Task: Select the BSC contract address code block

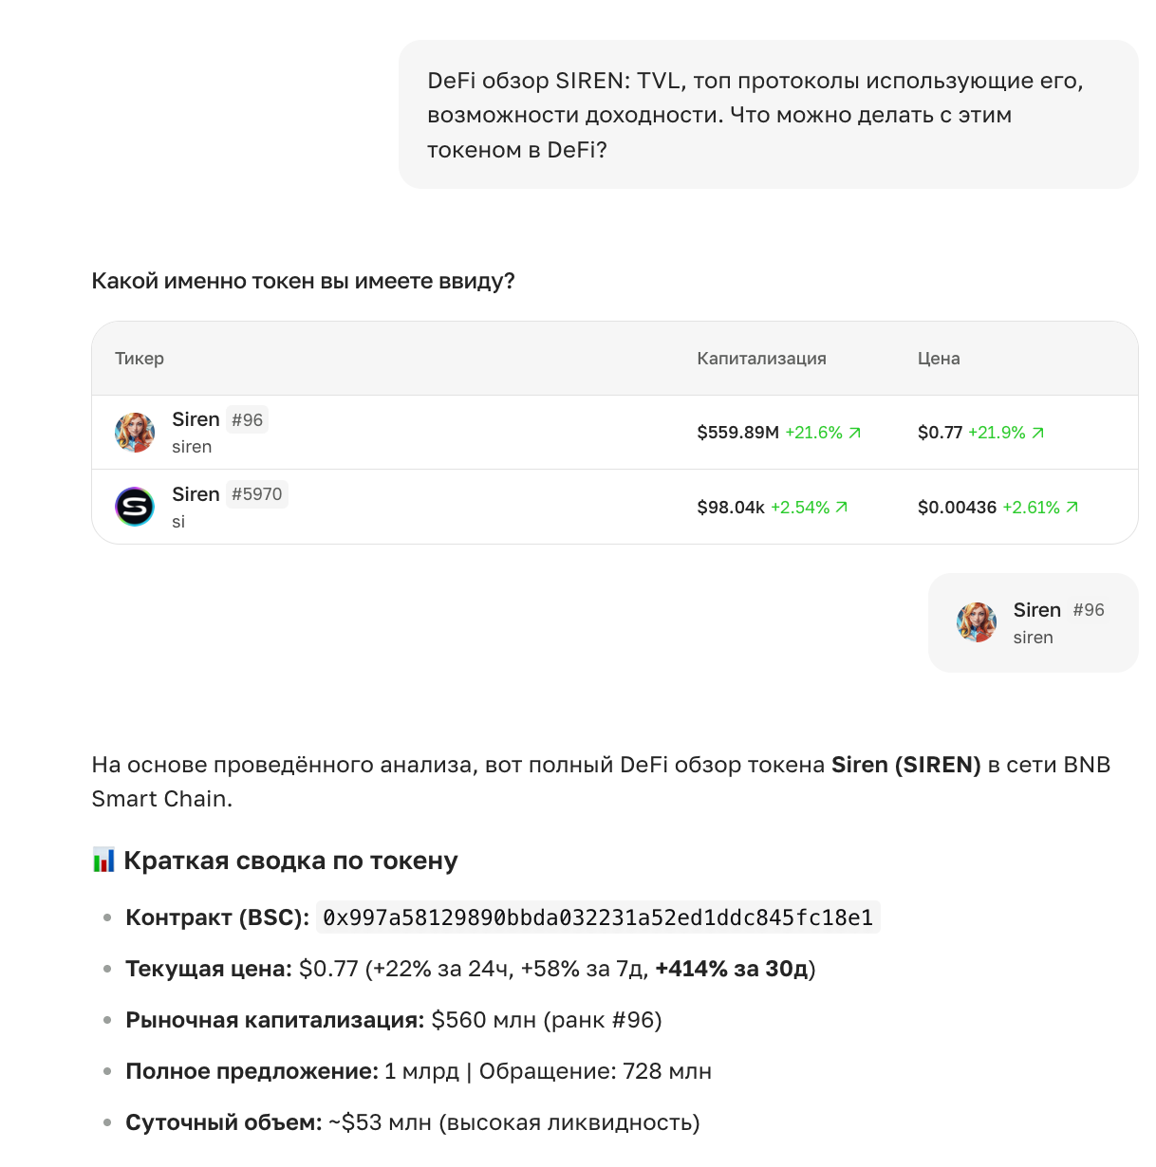Action: [598, 917]
